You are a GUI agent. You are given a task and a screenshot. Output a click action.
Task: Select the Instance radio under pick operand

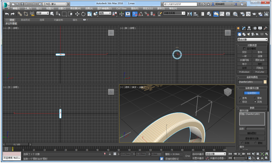pos(255,102)
